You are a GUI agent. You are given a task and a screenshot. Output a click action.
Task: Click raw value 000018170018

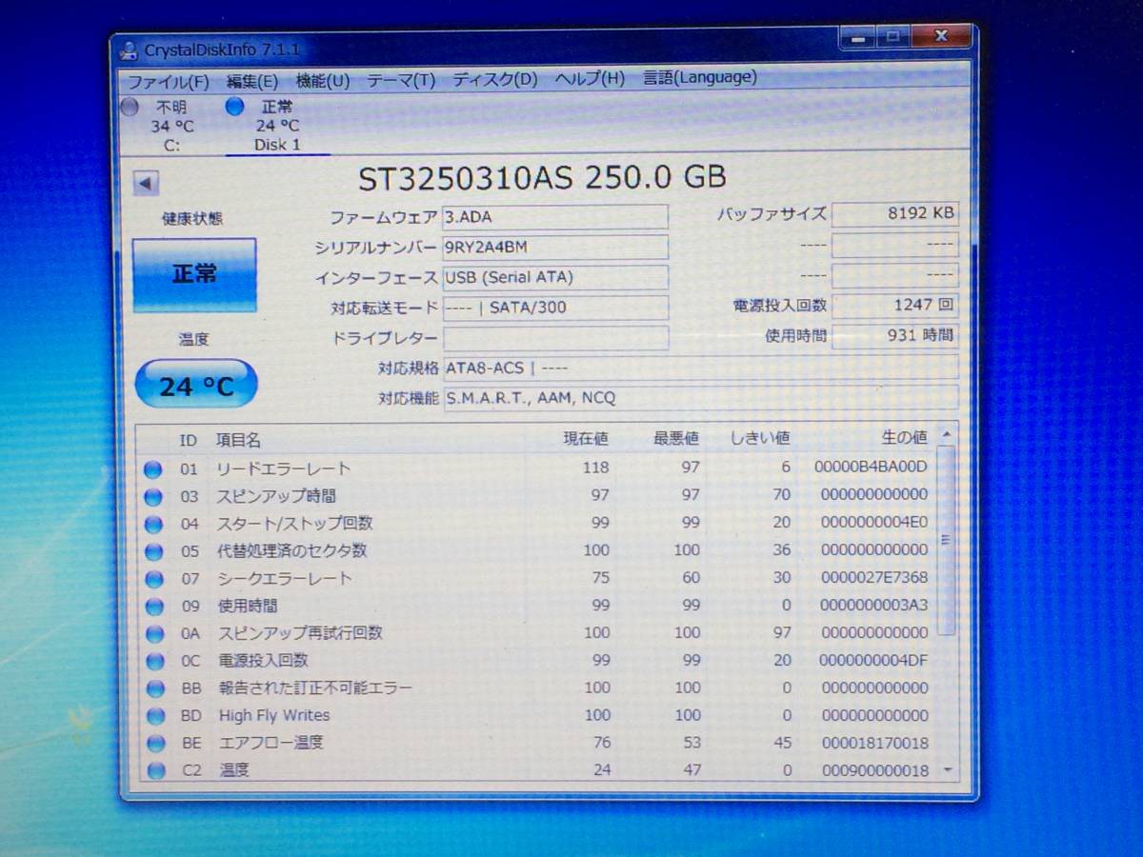pos(874,743)
